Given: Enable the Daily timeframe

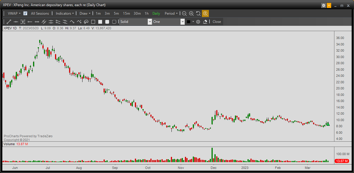Looking at the screenshot, I should coord(156,13).
